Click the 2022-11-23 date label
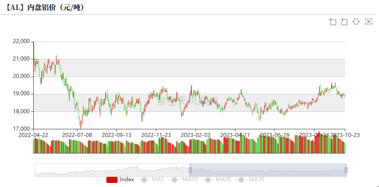Screen dimensions: 379x187 pyautogui.click(x=156, y=135)
